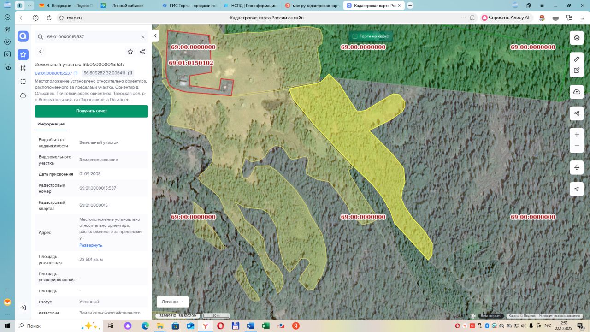This screenshot has width=590, height=332.
Task: Click the upload to cloud icon
Action: coord(577,92)
